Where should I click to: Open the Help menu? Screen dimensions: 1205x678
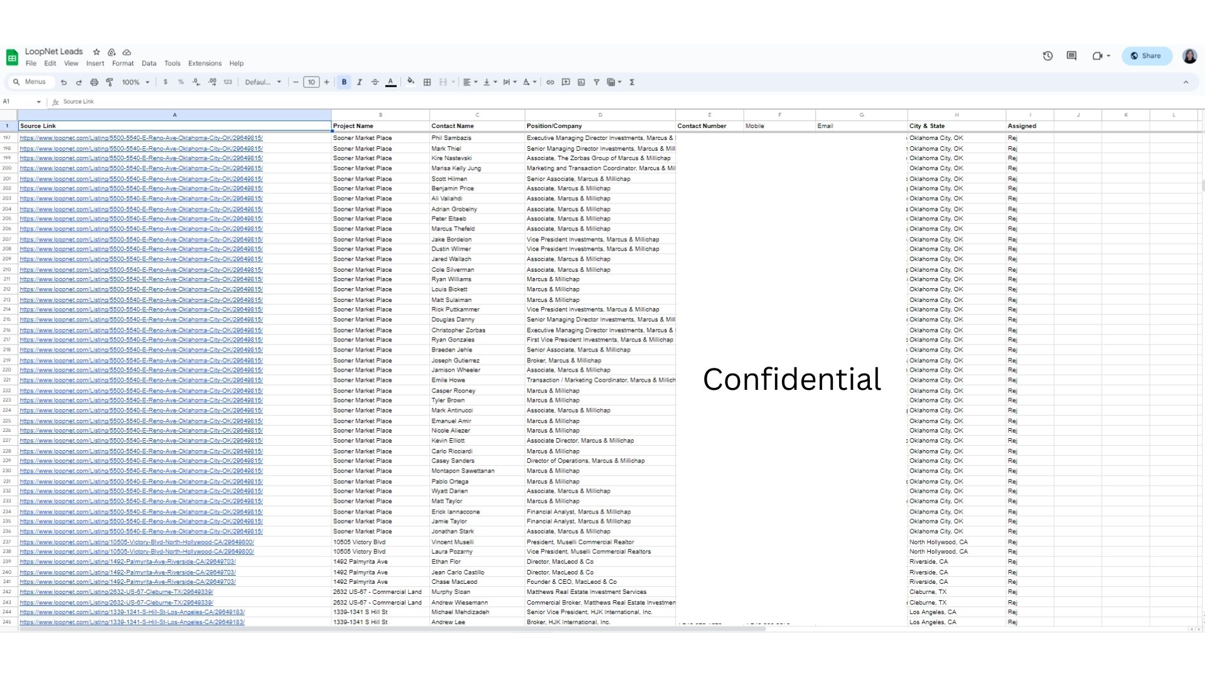[237, 63]
